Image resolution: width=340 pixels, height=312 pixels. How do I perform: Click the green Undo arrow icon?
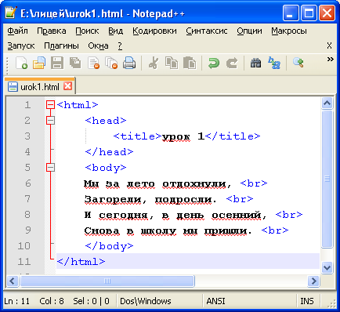tap(214, 63)
